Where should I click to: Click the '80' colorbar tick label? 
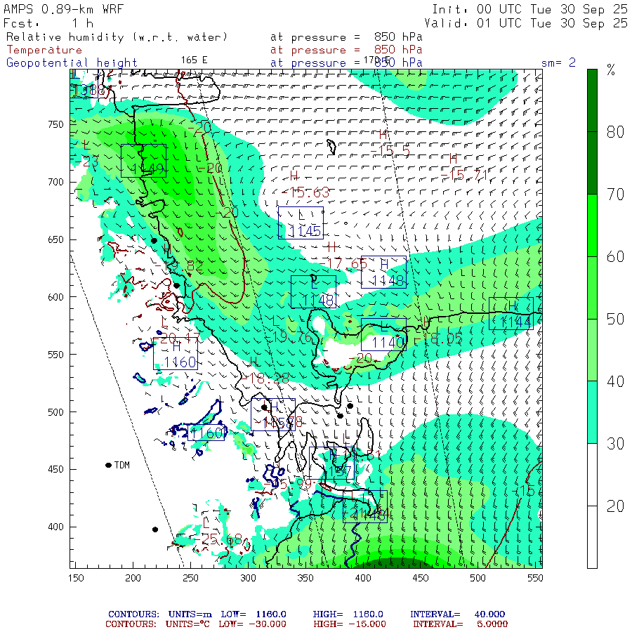pos(615,132)
